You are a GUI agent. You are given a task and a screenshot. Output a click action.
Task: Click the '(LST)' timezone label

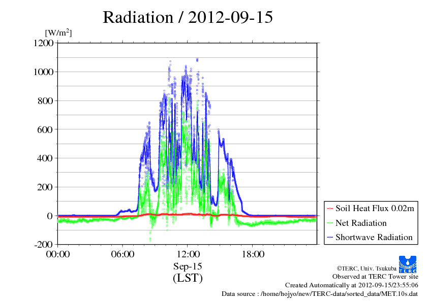click(188, 278)
